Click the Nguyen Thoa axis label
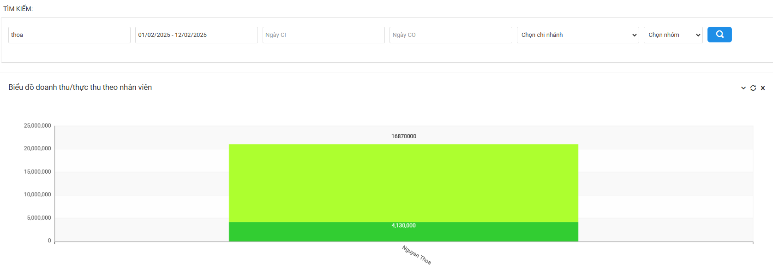This screenshot has height=276, width=773. point(416,255)
